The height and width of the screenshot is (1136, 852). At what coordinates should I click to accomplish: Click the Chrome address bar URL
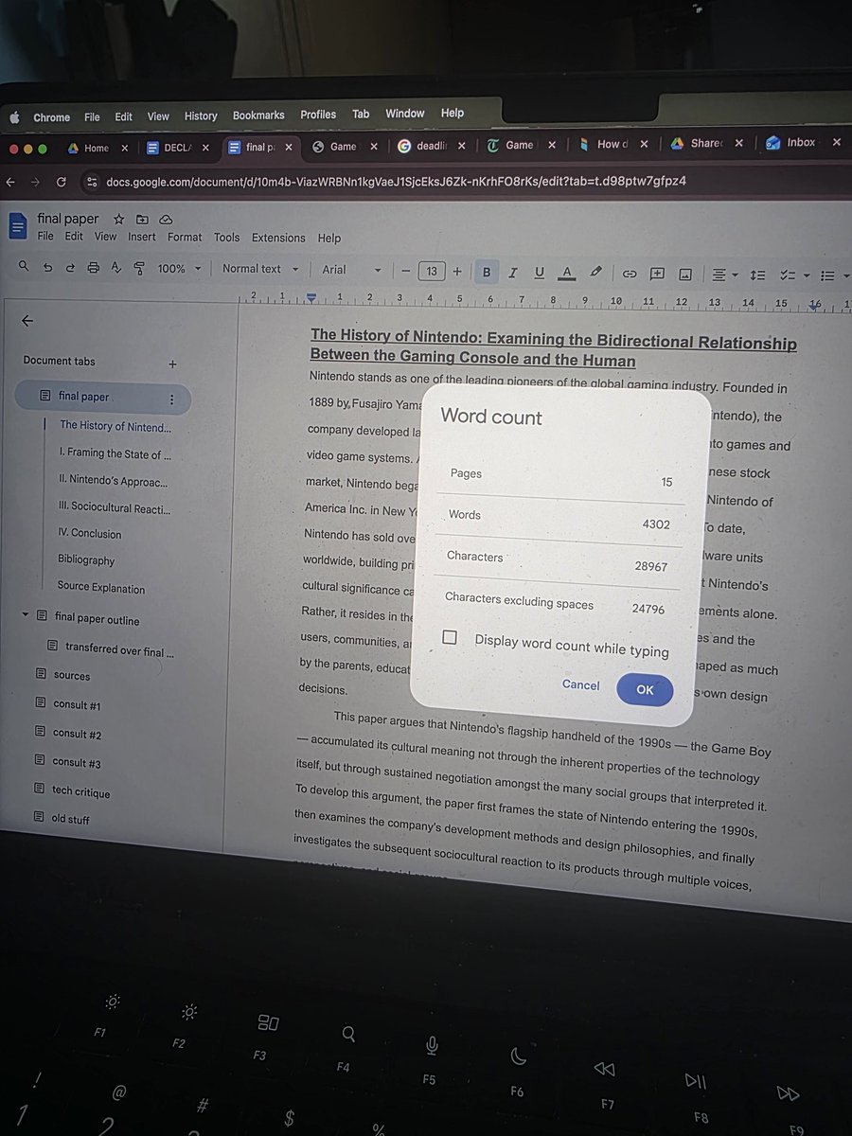click(x=396, y=181)
